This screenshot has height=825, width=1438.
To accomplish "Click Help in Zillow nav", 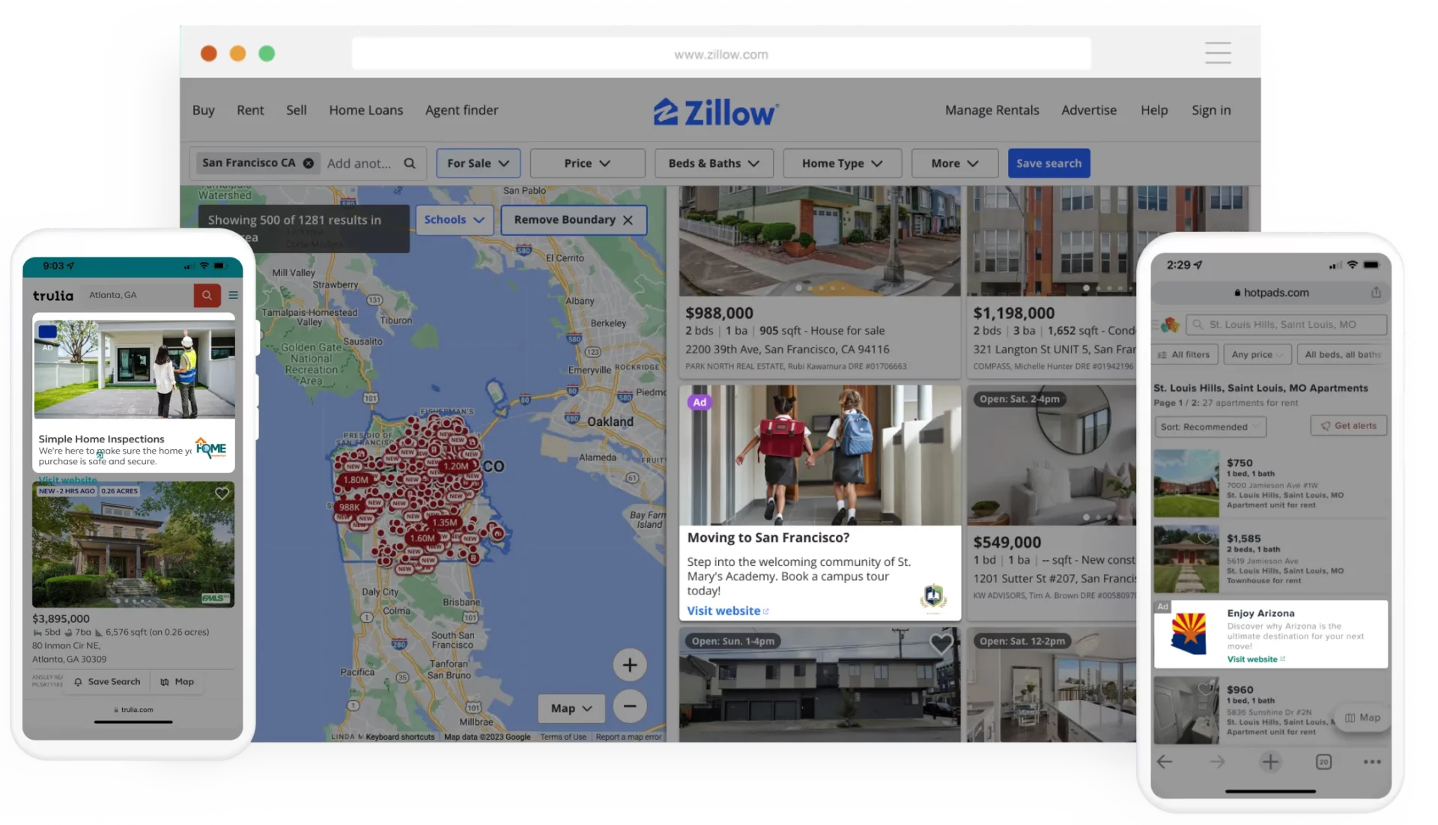I will [1154, 110].
